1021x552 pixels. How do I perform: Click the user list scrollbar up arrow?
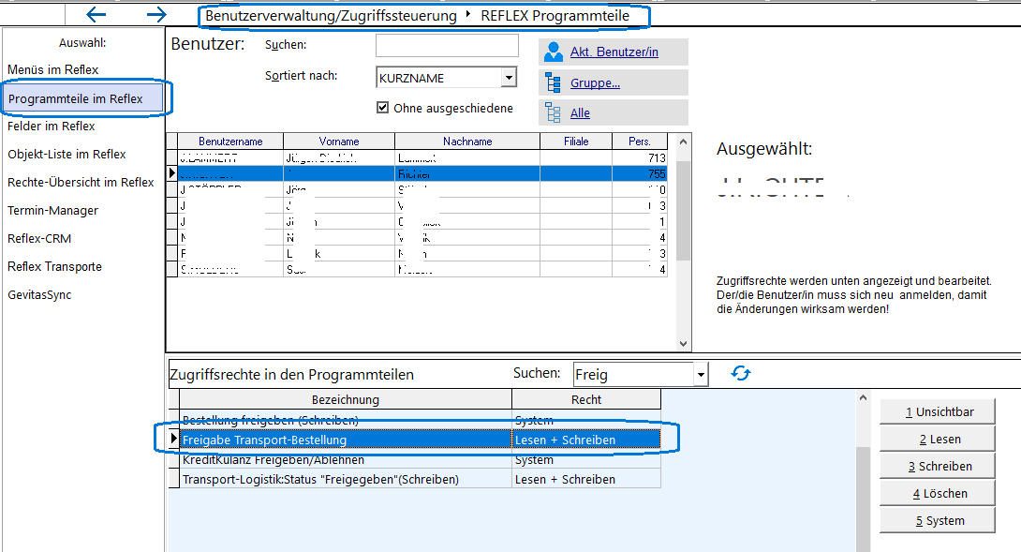pyautogui.click(x=683, y=142)
